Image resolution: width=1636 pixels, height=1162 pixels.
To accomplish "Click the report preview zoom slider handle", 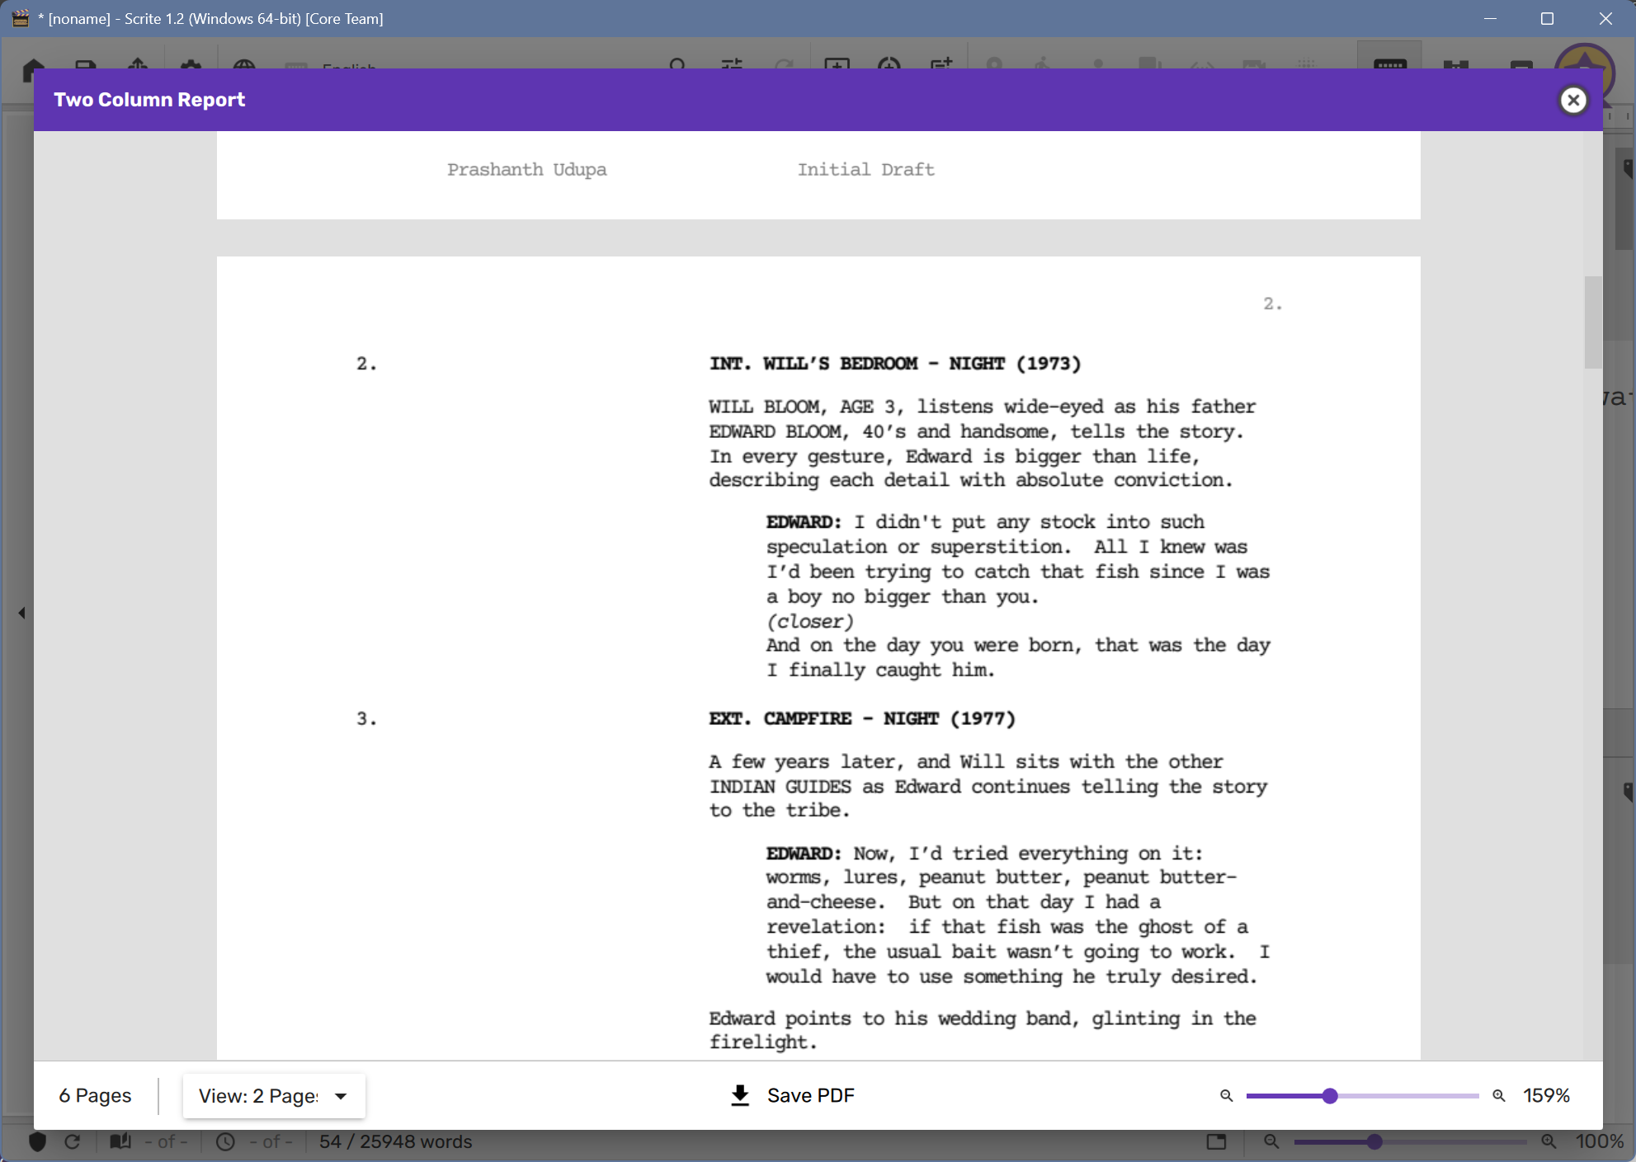I will [x=1330, y=1096].
